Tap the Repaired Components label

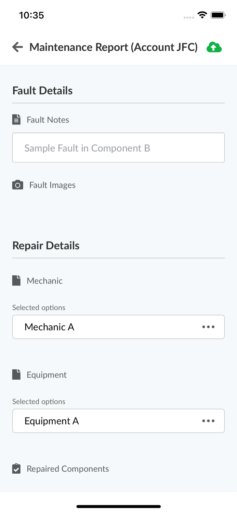coord(68,469)
